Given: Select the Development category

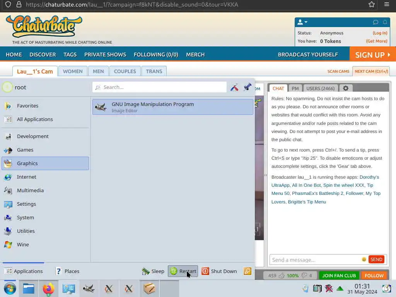Looking at the screenshot, I should (x=46, y=137).
